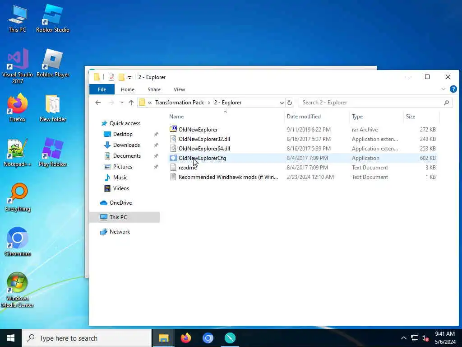Click New folder quick access toolbar icon
This screenshot has height=347, width=462.
(121, 77)
